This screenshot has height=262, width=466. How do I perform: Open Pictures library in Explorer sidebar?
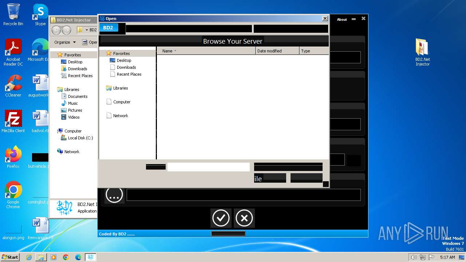pyautogui.click(x=75, y=110)
